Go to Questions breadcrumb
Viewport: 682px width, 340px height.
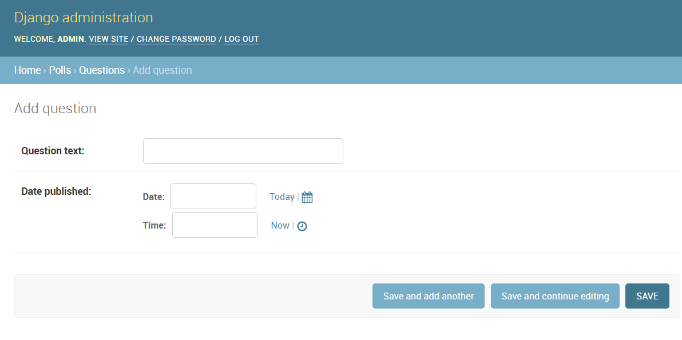tap(102, 70)
